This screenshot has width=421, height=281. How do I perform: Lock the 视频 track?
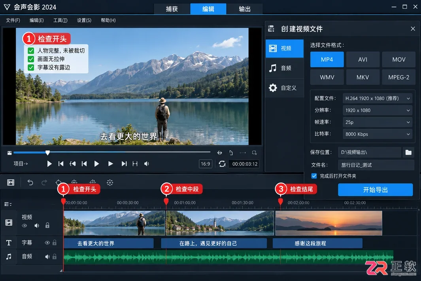pos(47,225)
